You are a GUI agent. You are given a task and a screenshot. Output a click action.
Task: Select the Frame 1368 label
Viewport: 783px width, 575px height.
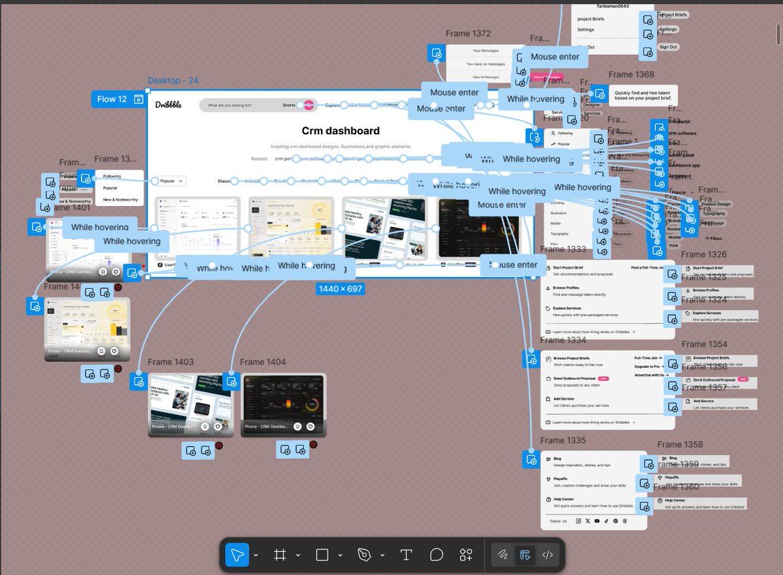[631, 74]
